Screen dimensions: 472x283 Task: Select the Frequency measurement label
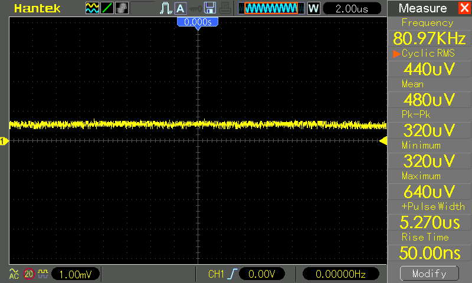[427, 23]
